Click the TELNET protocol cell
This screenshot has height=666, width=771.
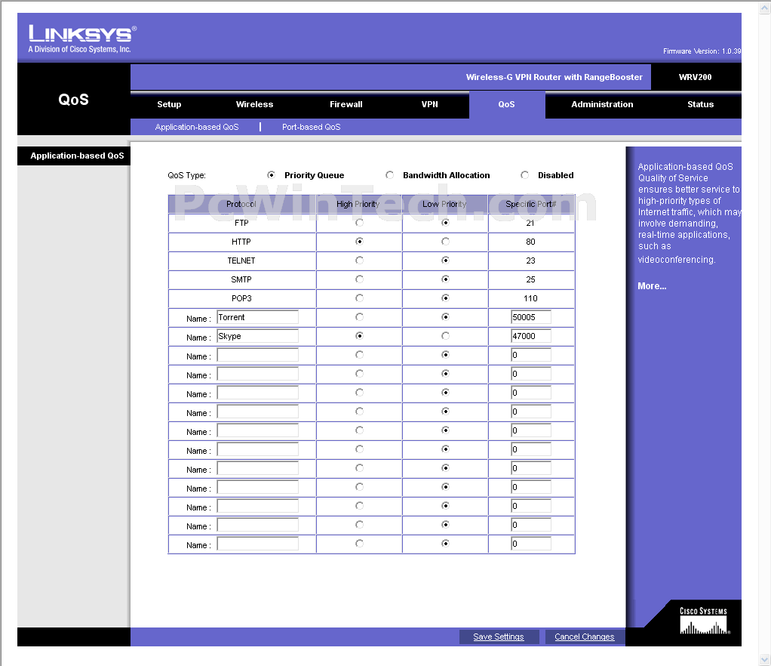click(241, 261)
